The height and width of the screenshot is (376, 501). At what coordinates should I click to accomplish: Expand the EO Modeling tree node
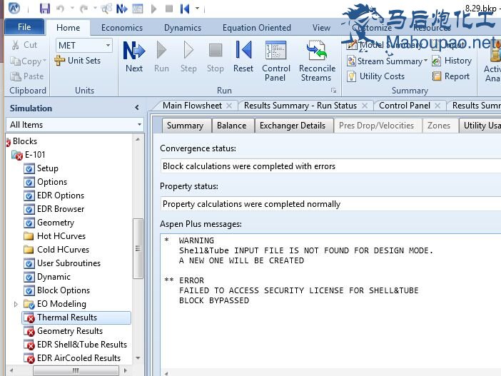pos(16,304)
